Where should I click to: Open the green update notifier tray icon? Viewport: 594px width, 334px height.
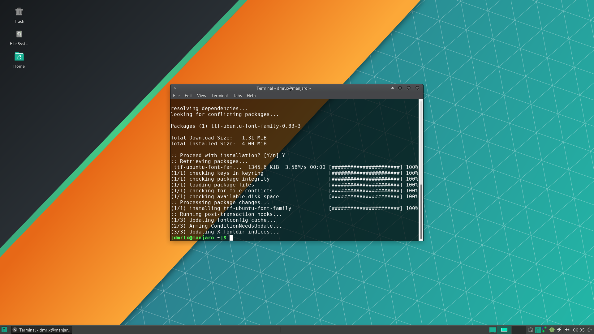552,330
